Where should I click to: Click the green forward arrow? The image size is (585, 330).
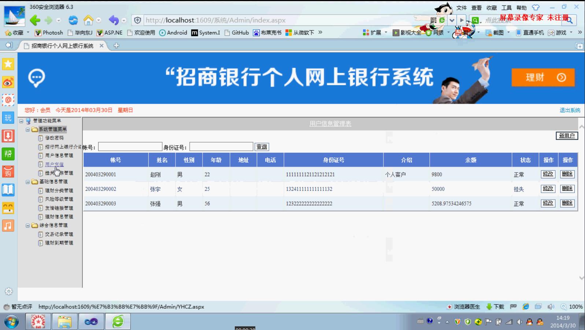(x=48, y=20)
